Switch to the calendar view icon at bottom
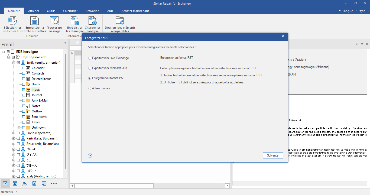 click(x=15, y=183)
